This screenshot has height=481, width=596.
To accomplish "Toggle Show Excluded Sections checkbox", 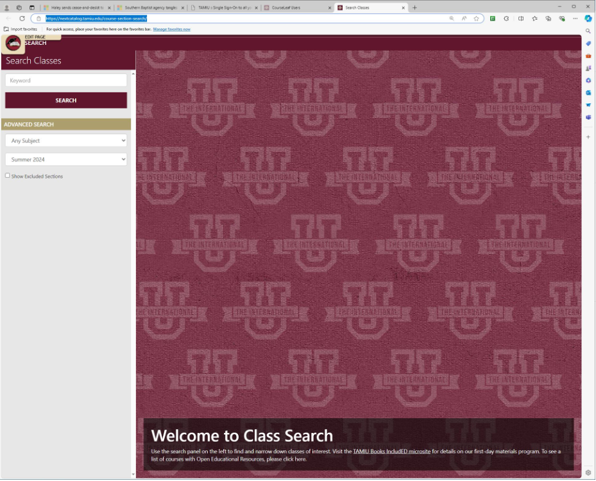I will click(7, 176).
